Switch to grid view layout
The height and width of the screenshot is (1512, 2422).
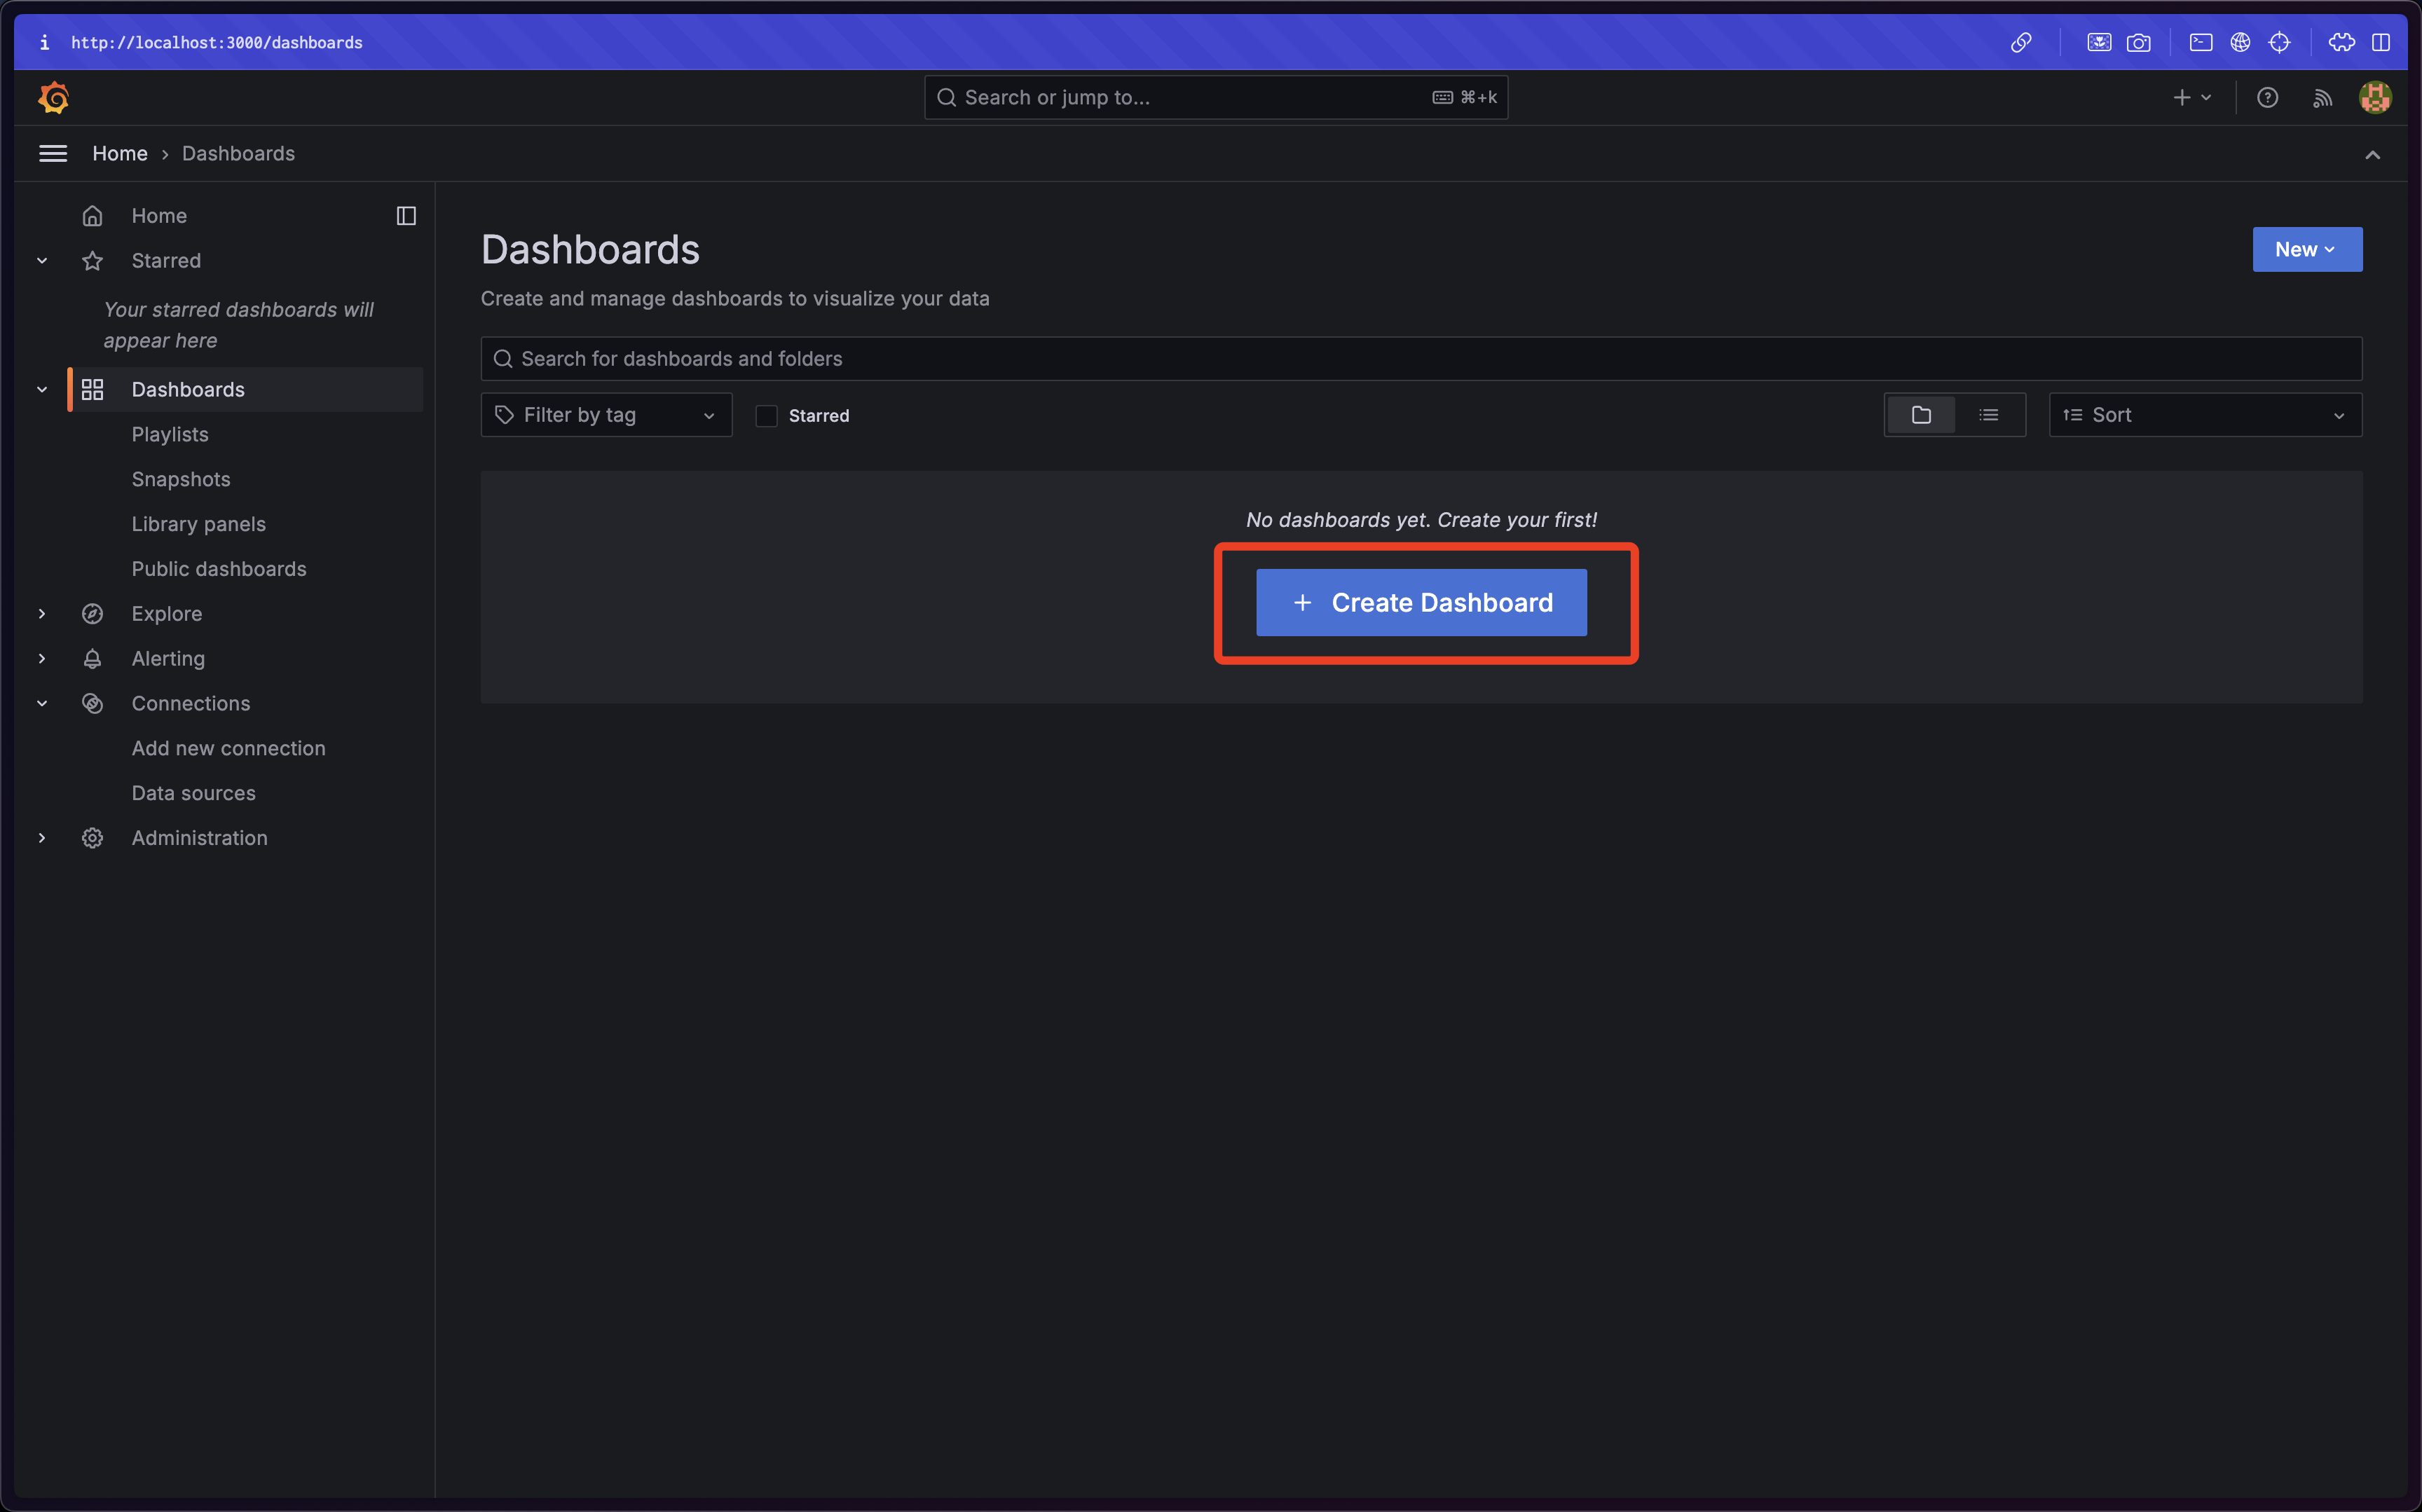click(1920, 415)
